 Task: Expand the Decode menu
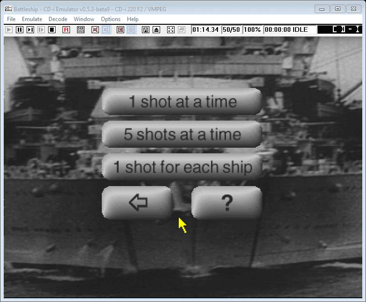(x=58, y=19)
